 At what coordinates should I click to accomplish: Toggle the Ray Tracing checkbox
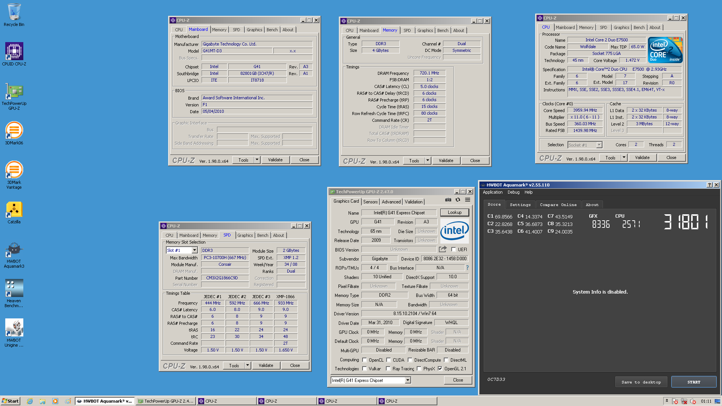[388, 369]
